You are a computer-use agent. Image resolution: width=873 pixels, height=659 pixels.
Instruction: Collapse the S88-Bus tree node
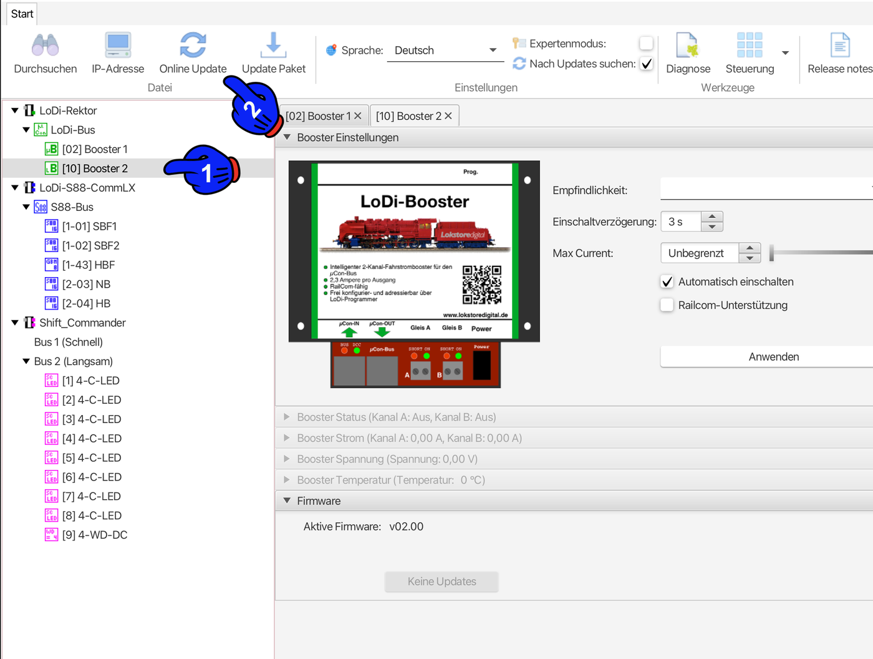(26, 207)
